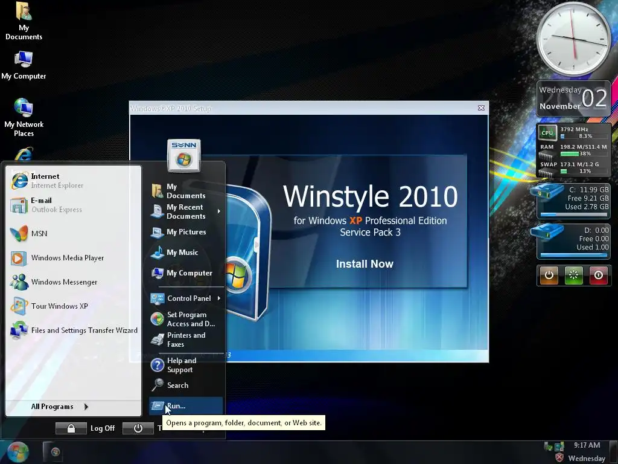
Task: Click the Turn Off power button
Action: [138, 428]
